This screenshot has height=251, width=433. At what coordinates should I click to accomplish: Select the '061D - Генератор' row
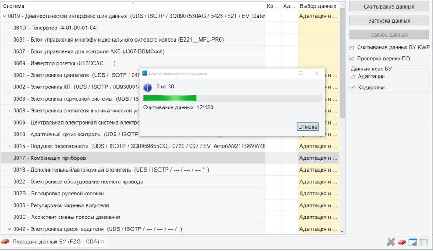tap(133, 28)
